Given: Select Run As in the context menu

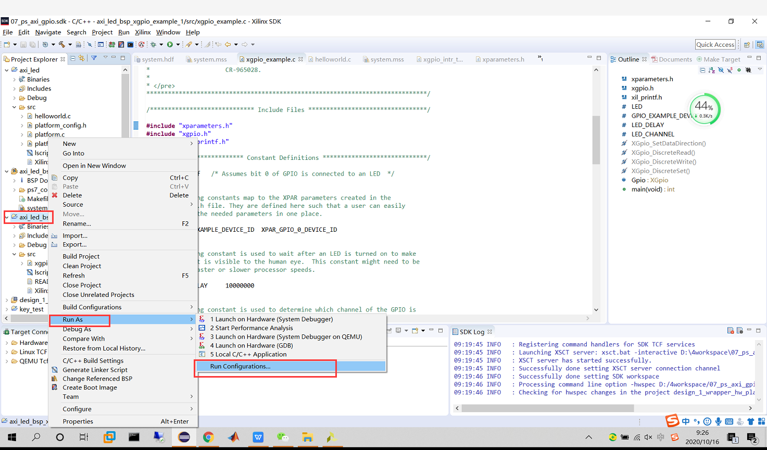Looking at the screenshot, I should (x=122, y=319).
